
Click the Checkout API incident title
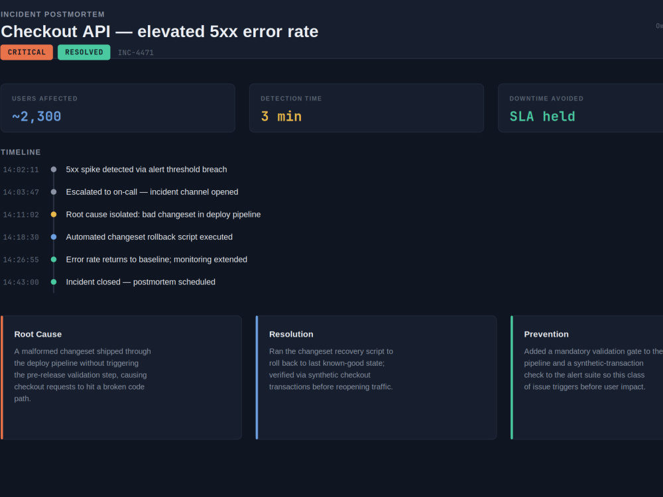click(x=159, y=32)
